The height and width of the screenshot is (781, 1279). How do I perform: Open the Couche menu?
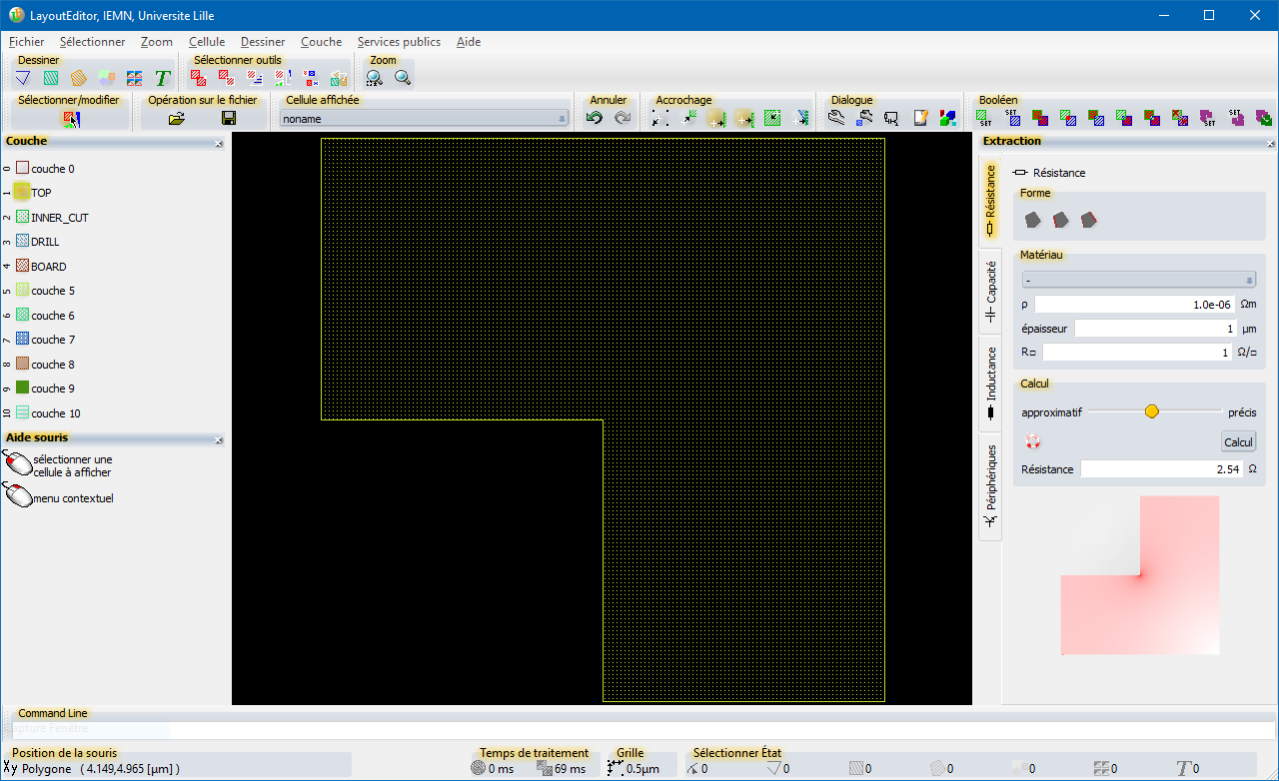321,42
